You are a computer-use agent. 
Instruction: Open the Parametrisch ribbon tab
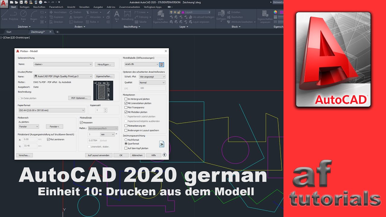click(x=56, y=7)
